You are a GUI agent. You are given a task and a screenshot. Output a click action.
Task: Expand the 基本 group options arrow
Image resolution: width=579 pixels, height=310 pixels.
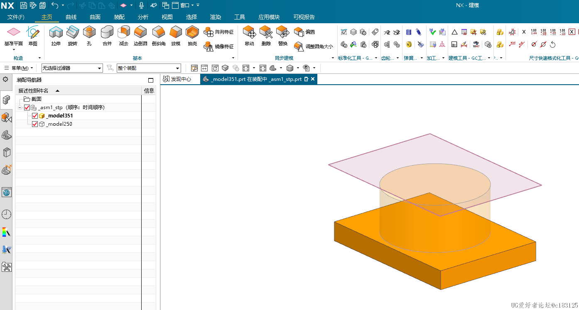click(233, 58)
